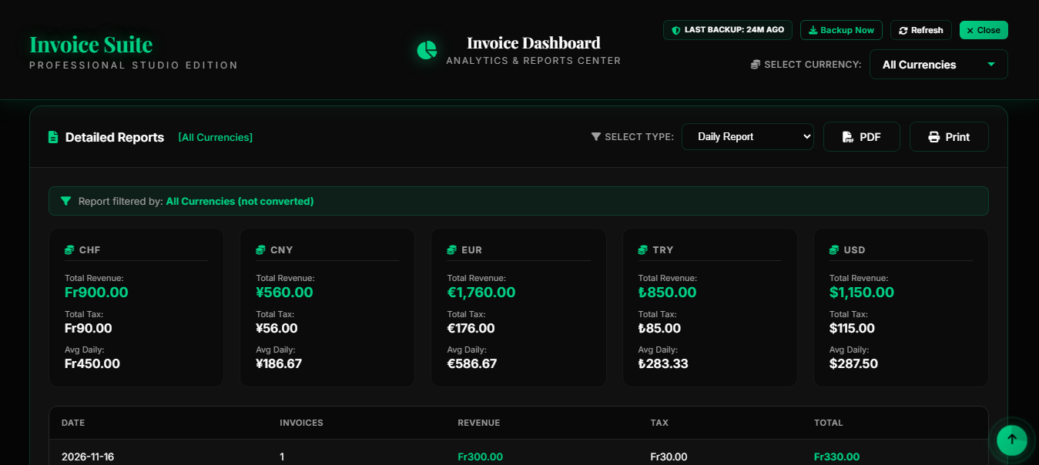Image resolution: width=1039 pixels, height=465 pixels.
Task: Click the Invoice Dashboard heading
Action: pos(534,43)
